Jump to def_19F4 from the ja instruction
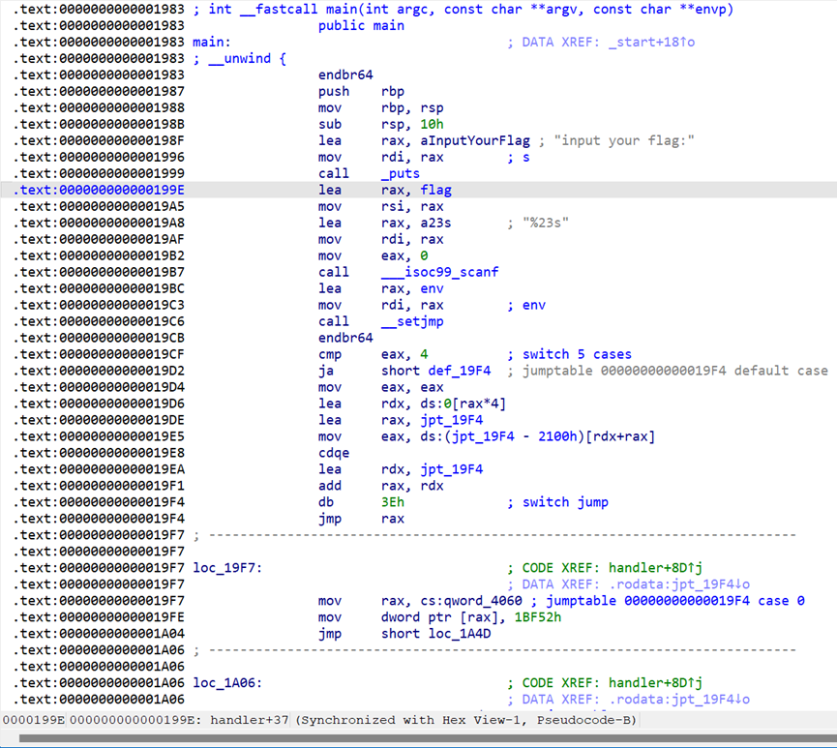The height and width of the screenshot is (748, 837). point(462,371)
